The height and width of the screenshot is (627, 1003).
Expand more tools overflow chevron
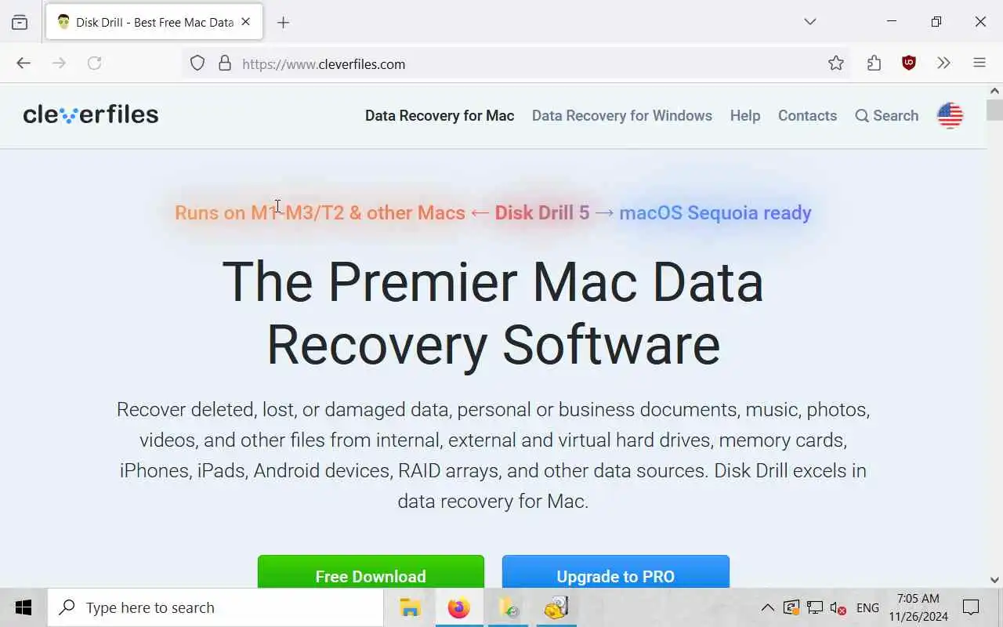click(x=943, y=63)
